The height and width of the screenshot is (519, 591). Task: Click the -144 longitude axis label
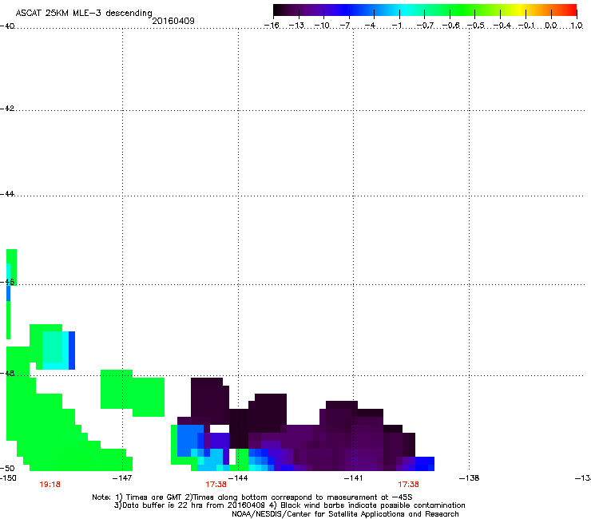[x=238, y=478]
